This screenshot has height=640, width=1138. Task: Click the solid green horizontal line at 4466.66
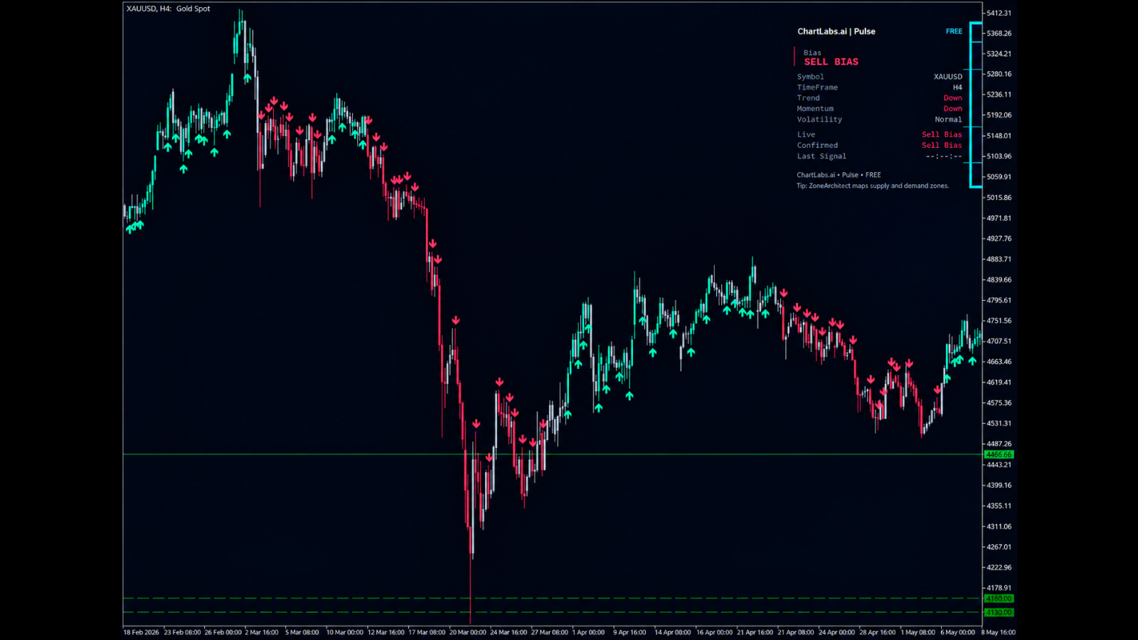pos(552,454)
